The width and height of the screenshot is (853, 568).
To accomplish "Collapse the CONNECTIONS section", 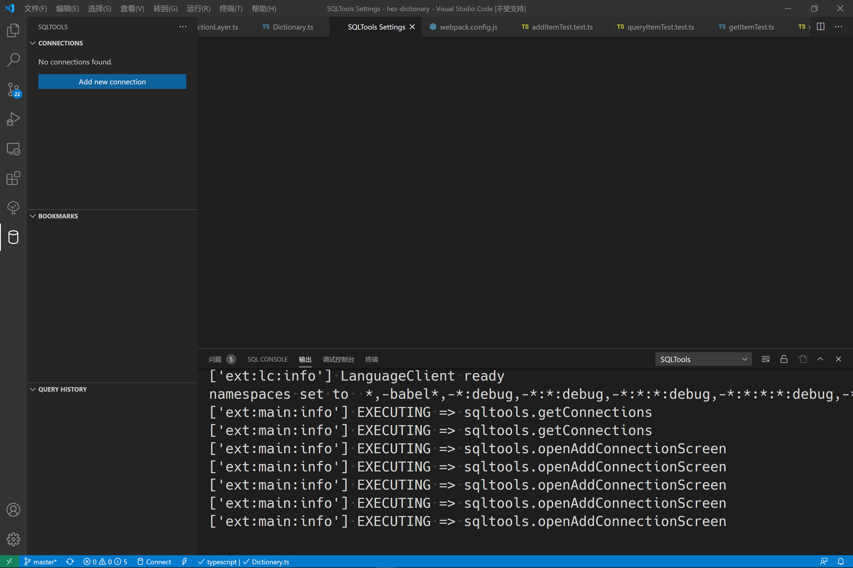I will [x=33, y=43].
